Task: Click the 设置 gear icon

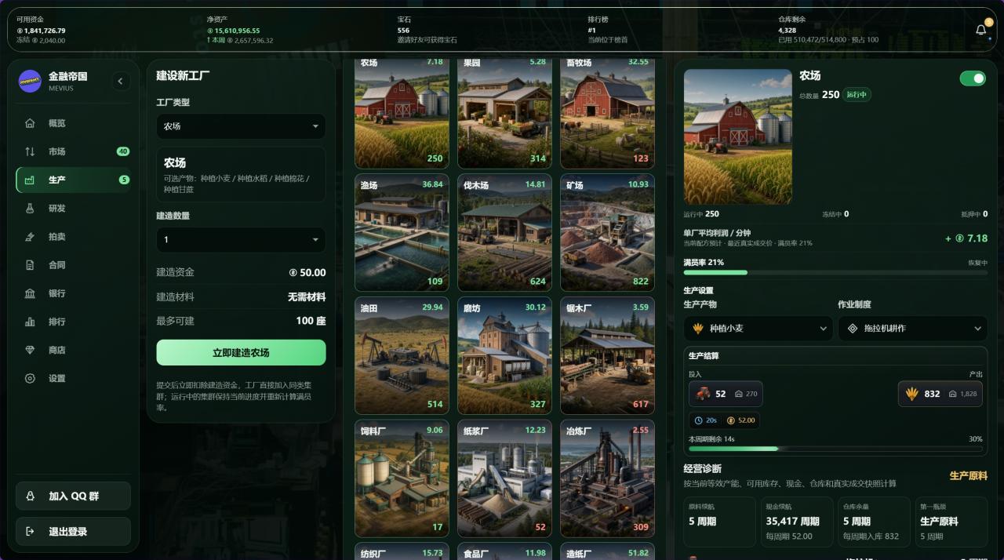Action: coord(30,378)
